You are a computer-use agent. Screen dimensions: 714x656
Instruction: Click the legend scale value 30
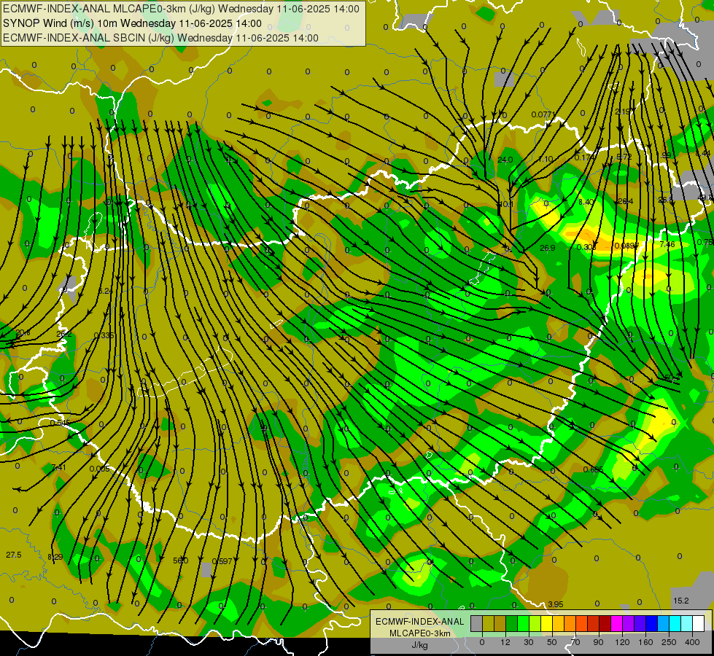[529, 642]
